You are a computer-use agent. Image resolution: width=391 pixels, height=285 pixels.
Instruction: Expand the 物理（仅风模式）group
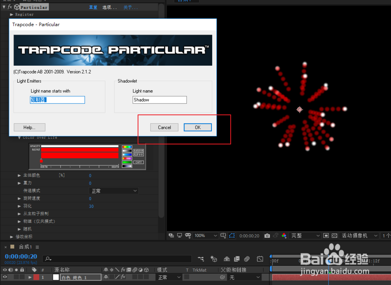(x=19, y=221)
